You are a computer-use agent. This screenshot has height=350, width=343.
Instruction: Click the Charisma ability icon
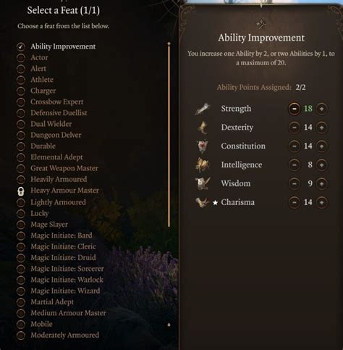click(202, 202)
